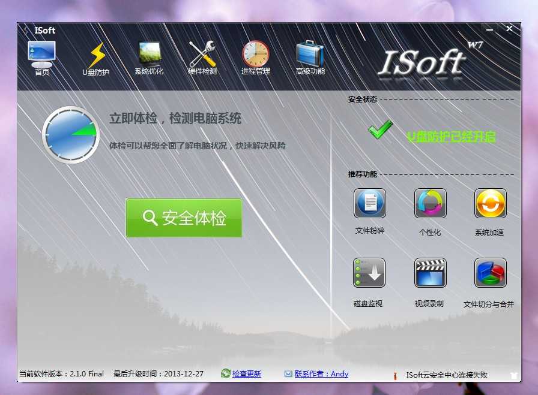This screenshot has height=395, width=538.
Task: Close the ISoft window
Action: tap(509, 29)
